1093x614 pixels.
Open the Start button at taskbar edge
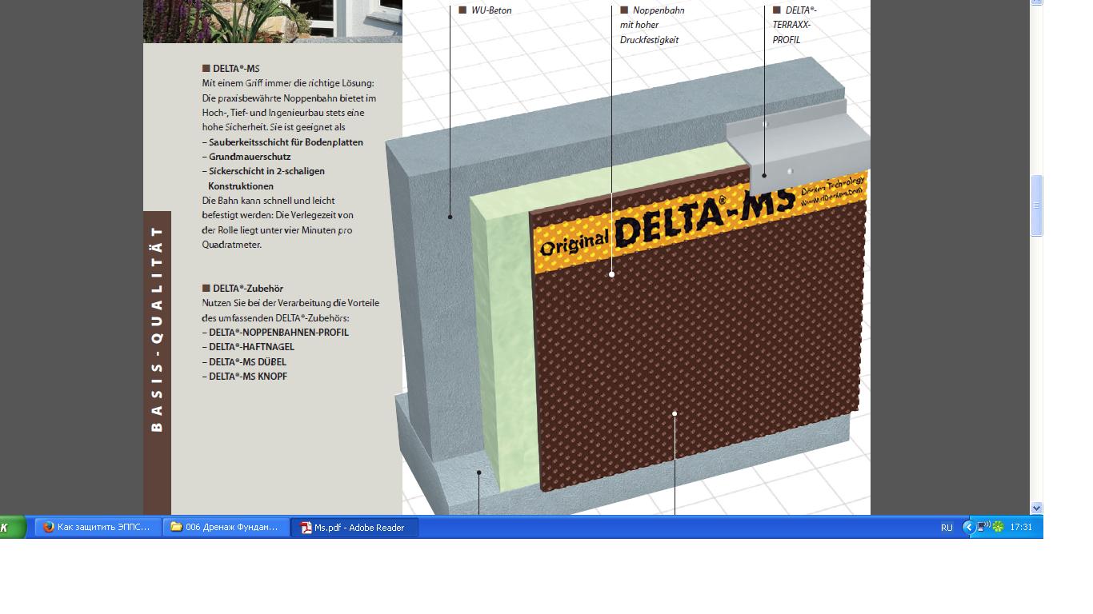tap(12, 528)
